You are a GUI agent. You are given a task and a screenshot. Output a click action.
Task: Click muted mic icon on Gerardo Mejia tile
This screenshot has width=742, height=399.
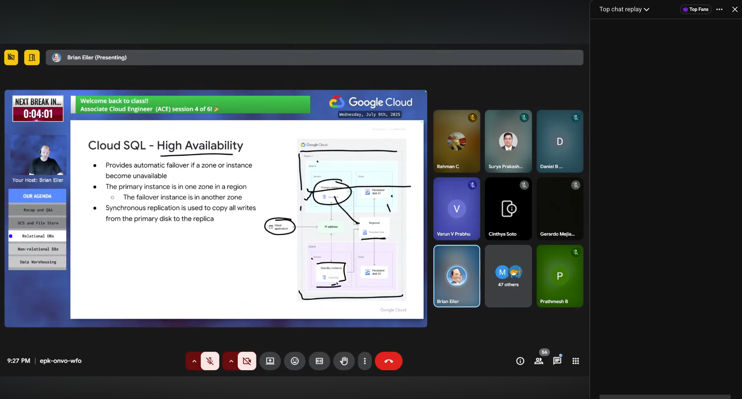tap(576, 185)
